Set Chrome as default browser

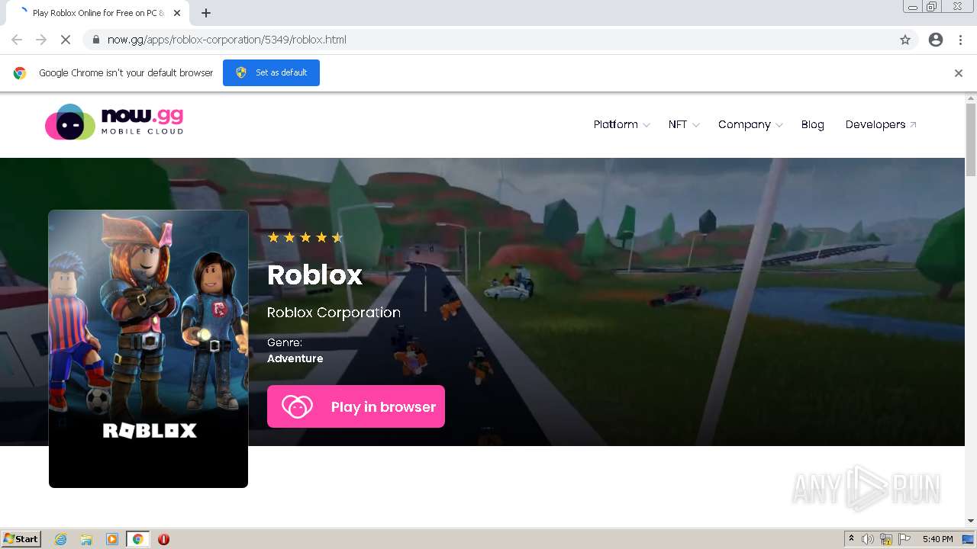point(271,72)
